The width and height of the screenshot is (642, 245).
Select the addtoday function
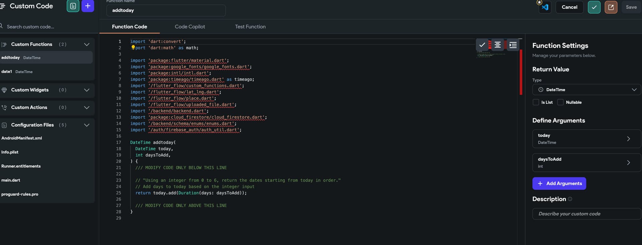(x=46, y=57)
